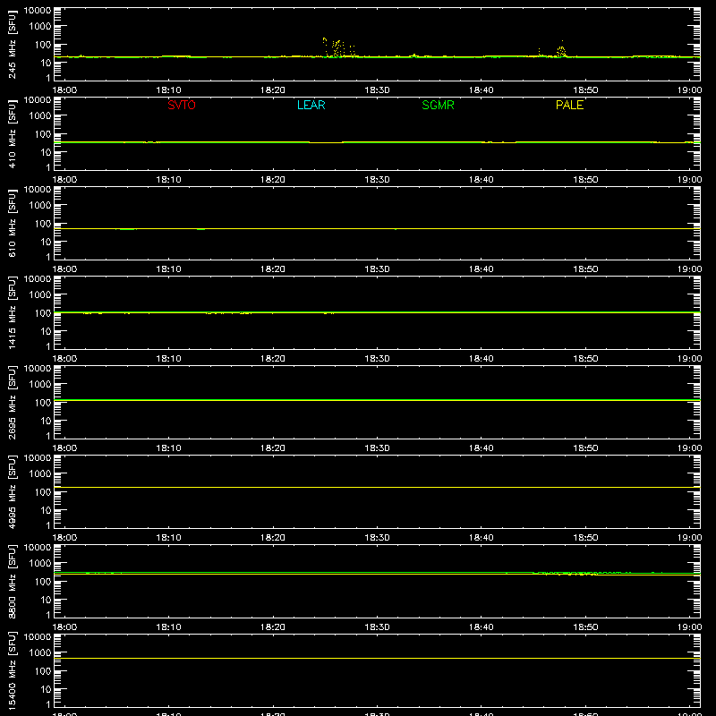Click the 18:50 tick label under 8800 MHz panel
The height and width of the screenshot is (716, 716).
pos(585,627)
